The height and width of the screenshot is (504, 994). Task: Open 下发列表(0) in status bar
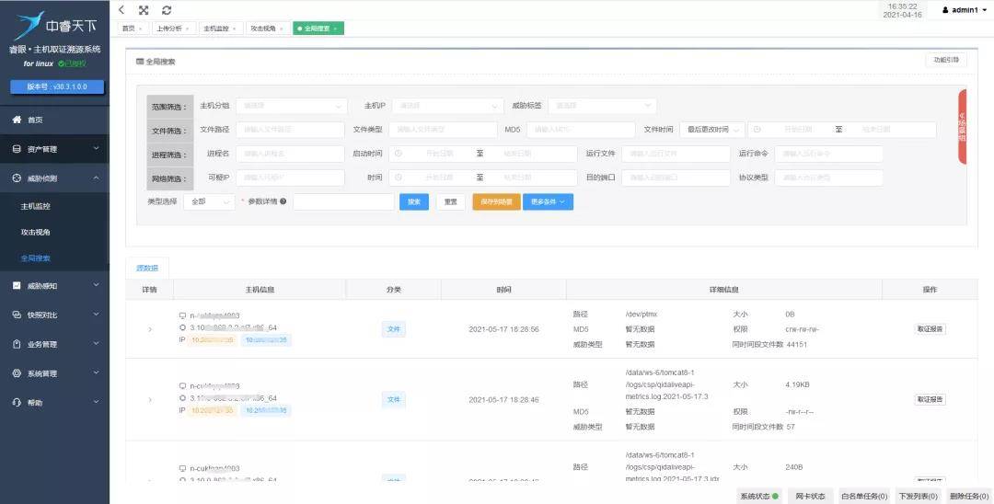coord(919,497)
